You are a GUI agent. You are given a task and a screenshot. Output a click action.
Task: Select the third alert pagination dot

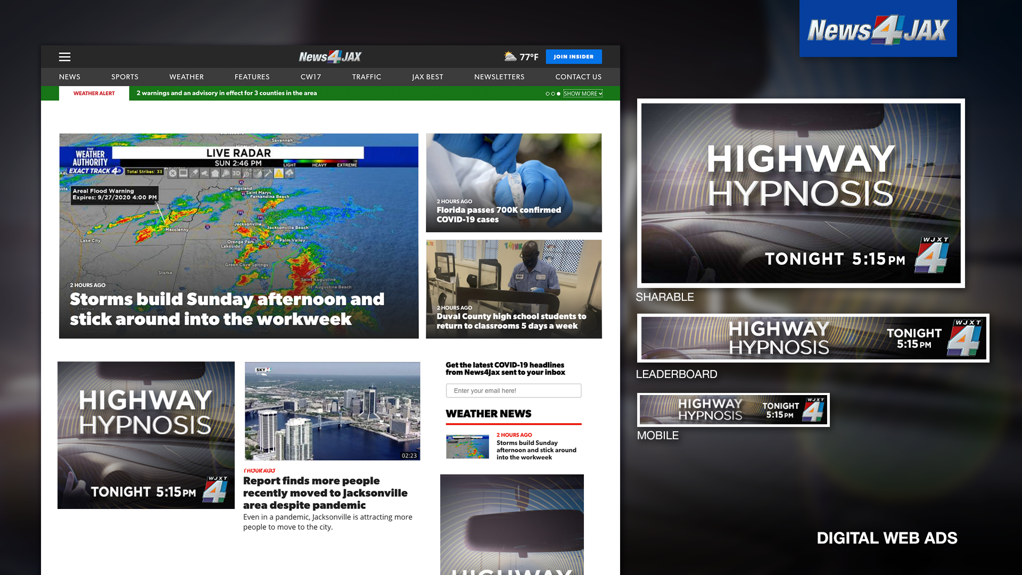[x=558, y=94]
